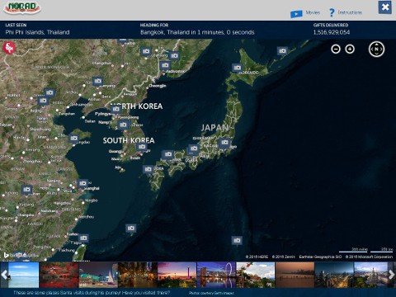Open the camera marker at Qingdao
The height and width of the screenshot is (297, 396).
(73, 138)
